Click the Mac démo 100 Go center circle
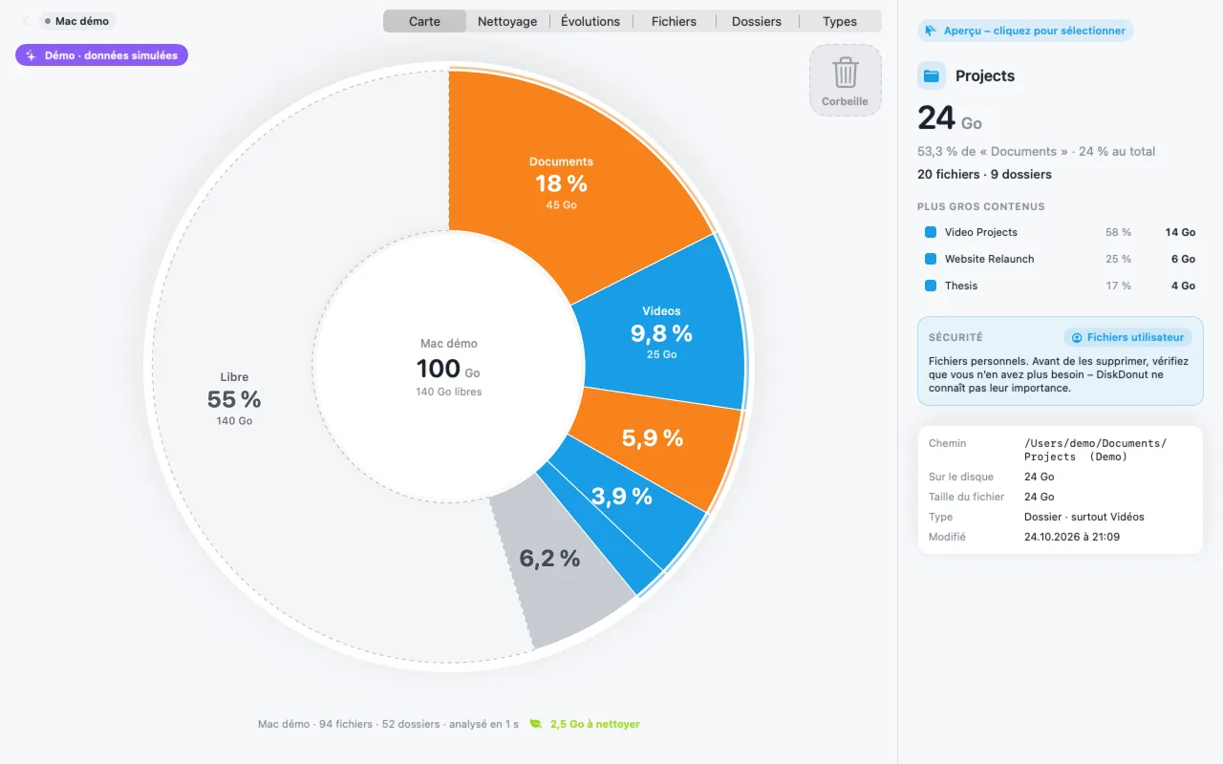1223x764 pixels. pyautogui.click(x=448, y=367)
